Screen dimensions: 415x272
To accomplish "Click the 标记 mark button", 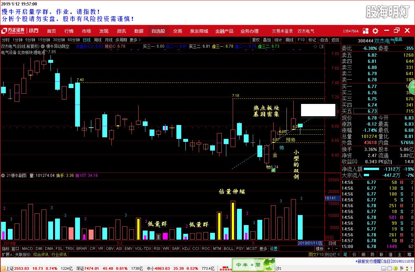I will pos(312,40).
